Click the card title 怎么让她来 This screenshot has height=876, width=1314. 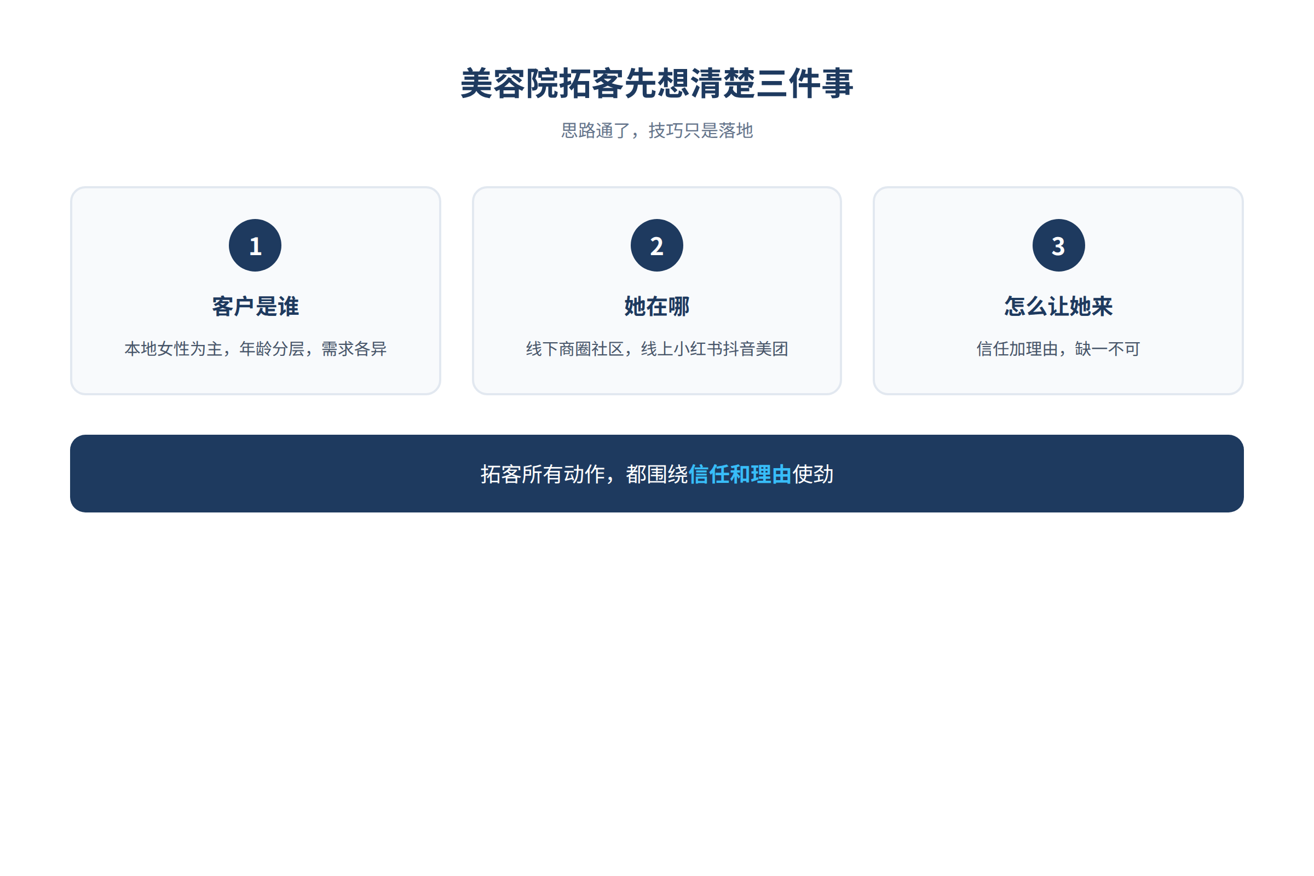1059,306
